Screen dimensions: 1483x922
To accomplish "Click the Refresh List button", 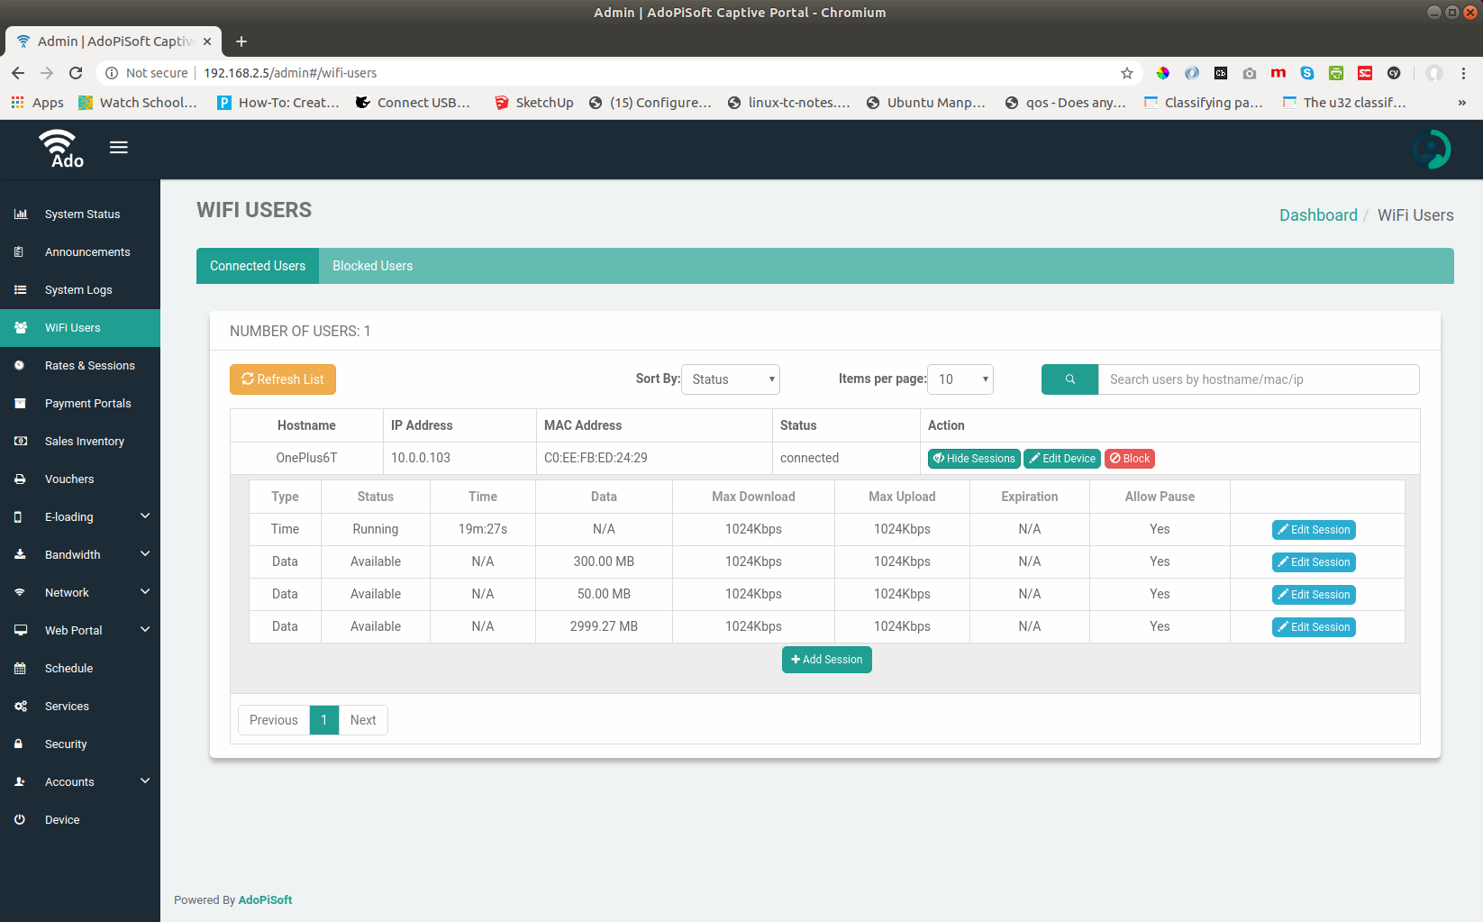I will click(x=283, y=379).
